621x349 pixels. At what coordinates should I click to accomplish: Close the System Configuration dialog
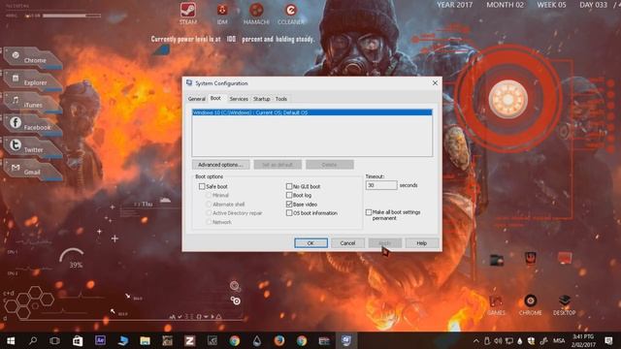(435, 82)
